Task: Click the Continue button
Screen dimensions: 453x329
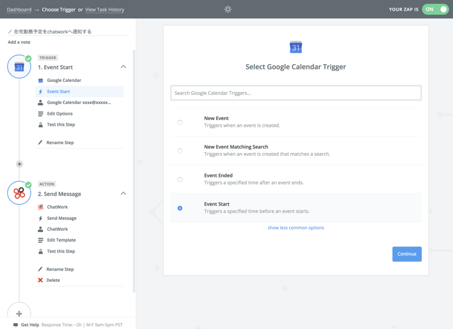Action: point(407,254)
